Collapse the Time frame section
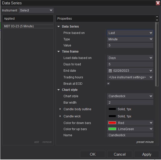This screenshot has width=161, height=160. (59, 52)
